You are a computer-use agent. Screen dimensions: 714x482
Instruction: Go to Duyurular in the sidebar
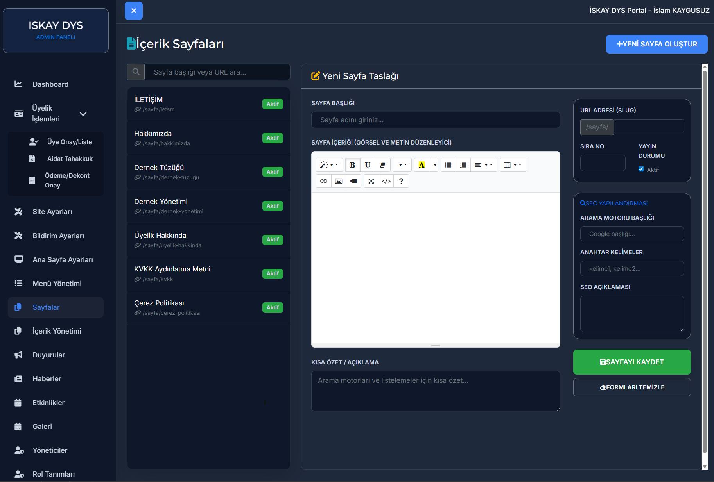point(48,355)
